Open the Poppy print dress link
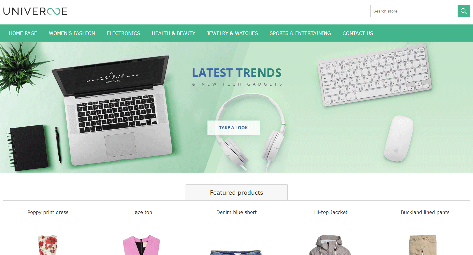 pyautogui.click(x=48, y=212)
